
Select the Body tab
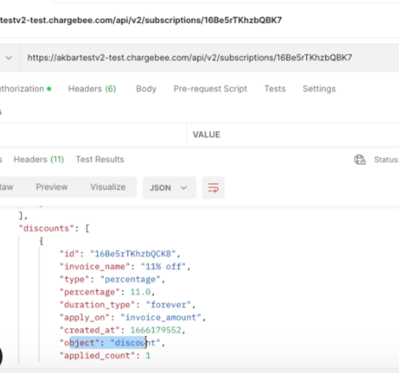click(x=146, y=89)
